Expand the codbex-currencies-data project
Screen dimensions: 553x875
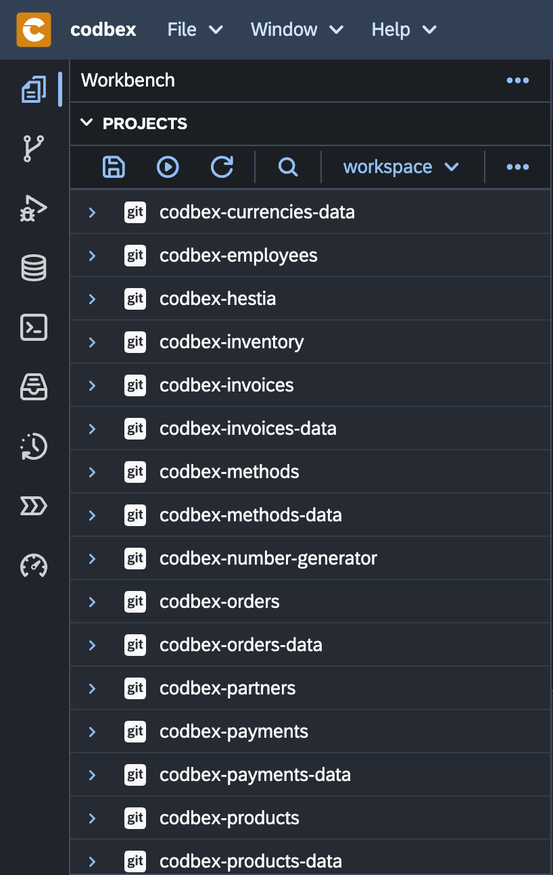pyautogui.click(x=93, y=212)
